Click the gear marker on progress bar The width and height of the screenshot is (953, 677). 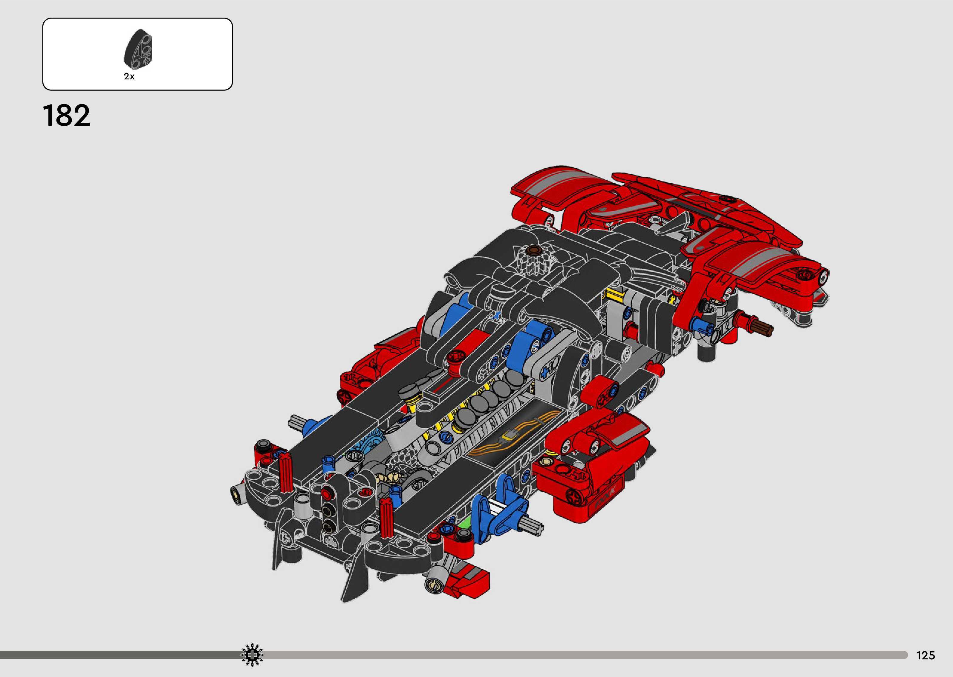point(253,655)
